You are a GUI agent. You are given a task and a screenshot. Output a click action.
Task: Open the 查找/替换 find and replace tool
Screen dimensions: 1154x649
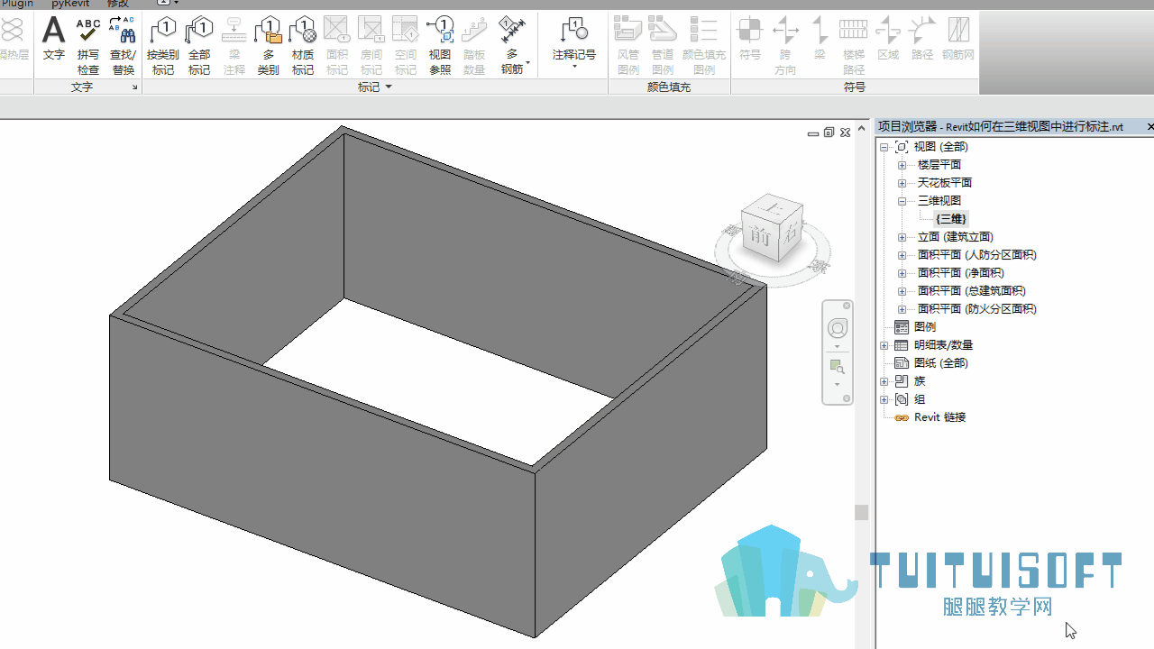[123, 46]
